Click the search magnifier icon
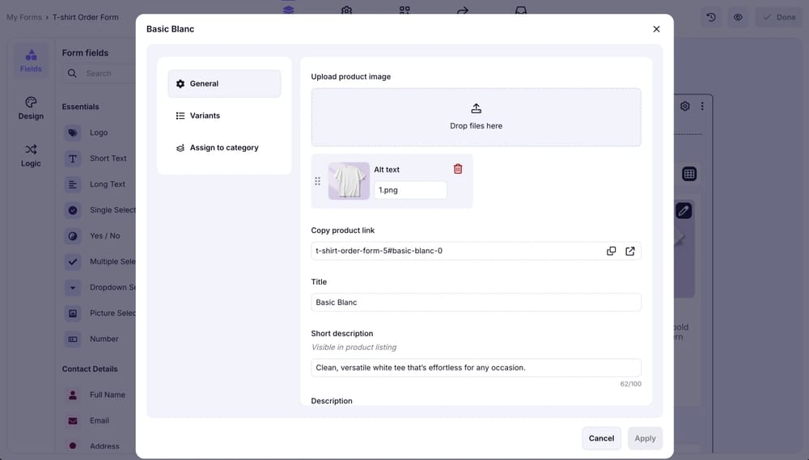The image size is (809, 460). click(x=72, y=74)
